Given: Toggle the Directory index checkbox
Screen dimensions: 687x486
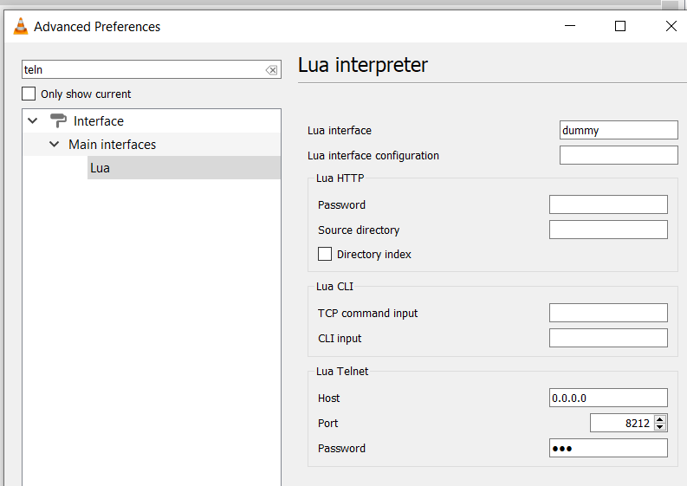Looking at the screenshot, I should (x=325, y=254).
